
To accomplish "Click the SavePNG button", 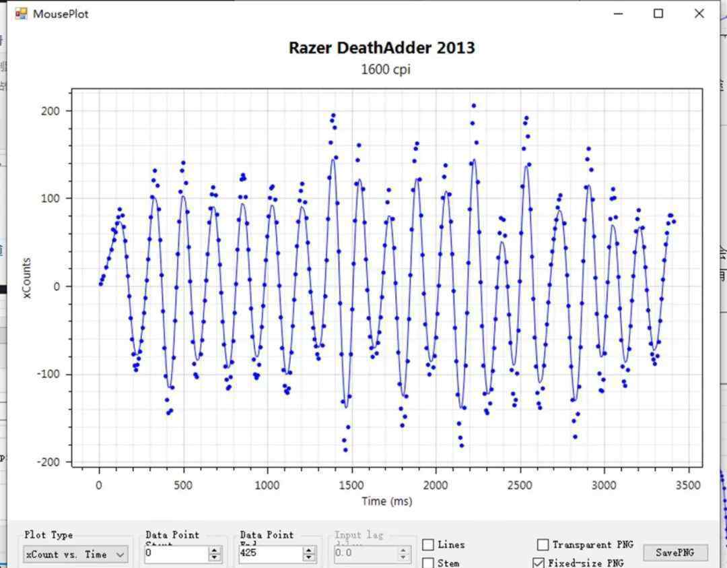I will (x=675, y=553).
